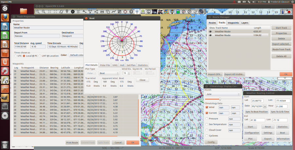Open the celestial navigation night sky icon

[154, 12]
